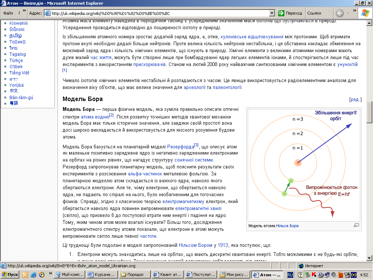The width and height of the screenshot is (373, 280).
Task: Click the help question mark tray icon
Action: pyautogui.click(x=300, y=275)
